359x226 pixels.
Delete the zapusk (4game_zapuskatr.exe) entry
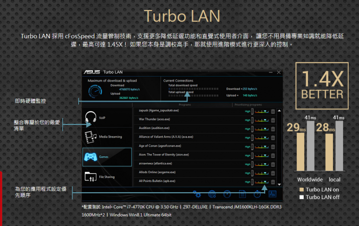[x=273, y=112]
